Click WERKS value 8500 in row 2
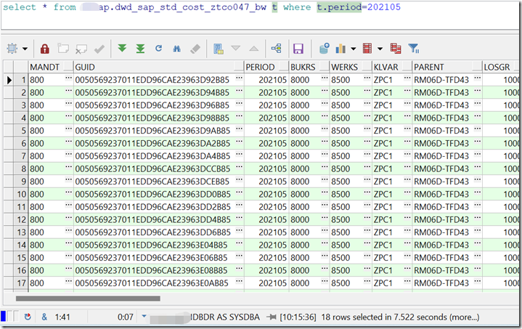 click(340, 92)
